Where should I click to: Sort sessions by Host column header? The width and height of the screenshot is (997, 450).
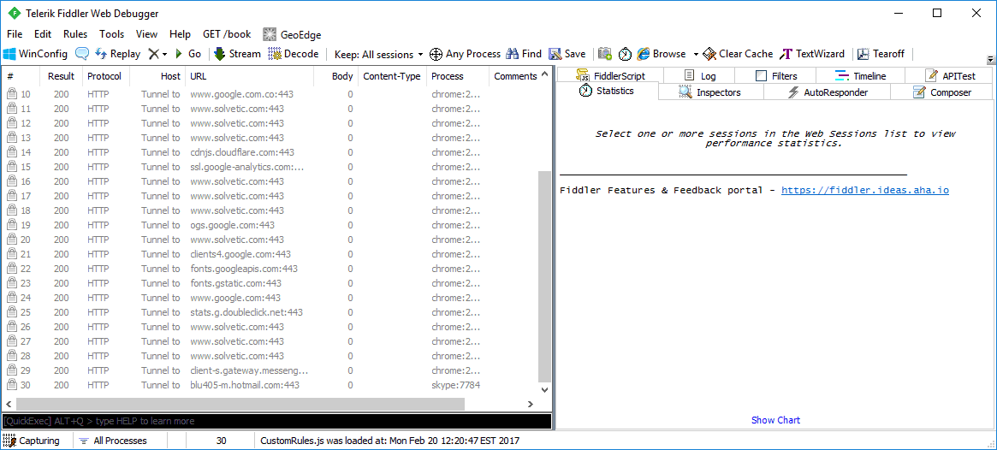click(157, 76)
